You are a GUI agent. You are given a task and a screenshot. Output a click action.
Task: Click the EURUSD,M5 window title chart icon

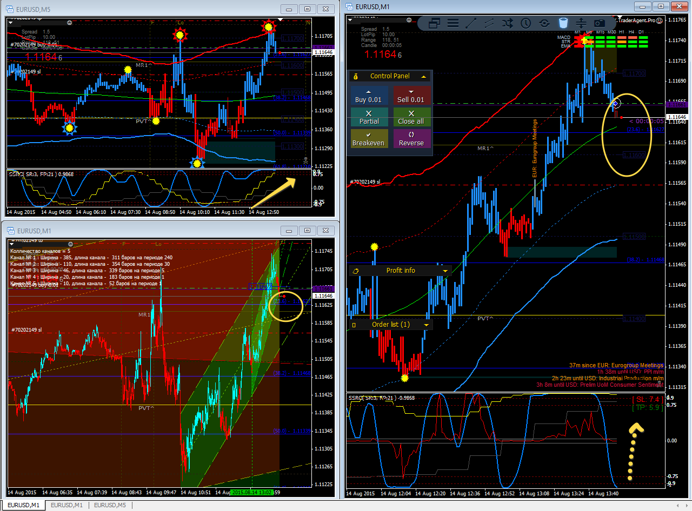10,9
